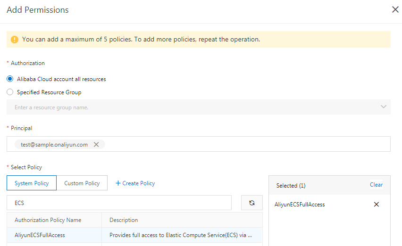This screenshot has height=246, width=402.
Task: Click the Select Policy label
Action: (x=26, y=167)
